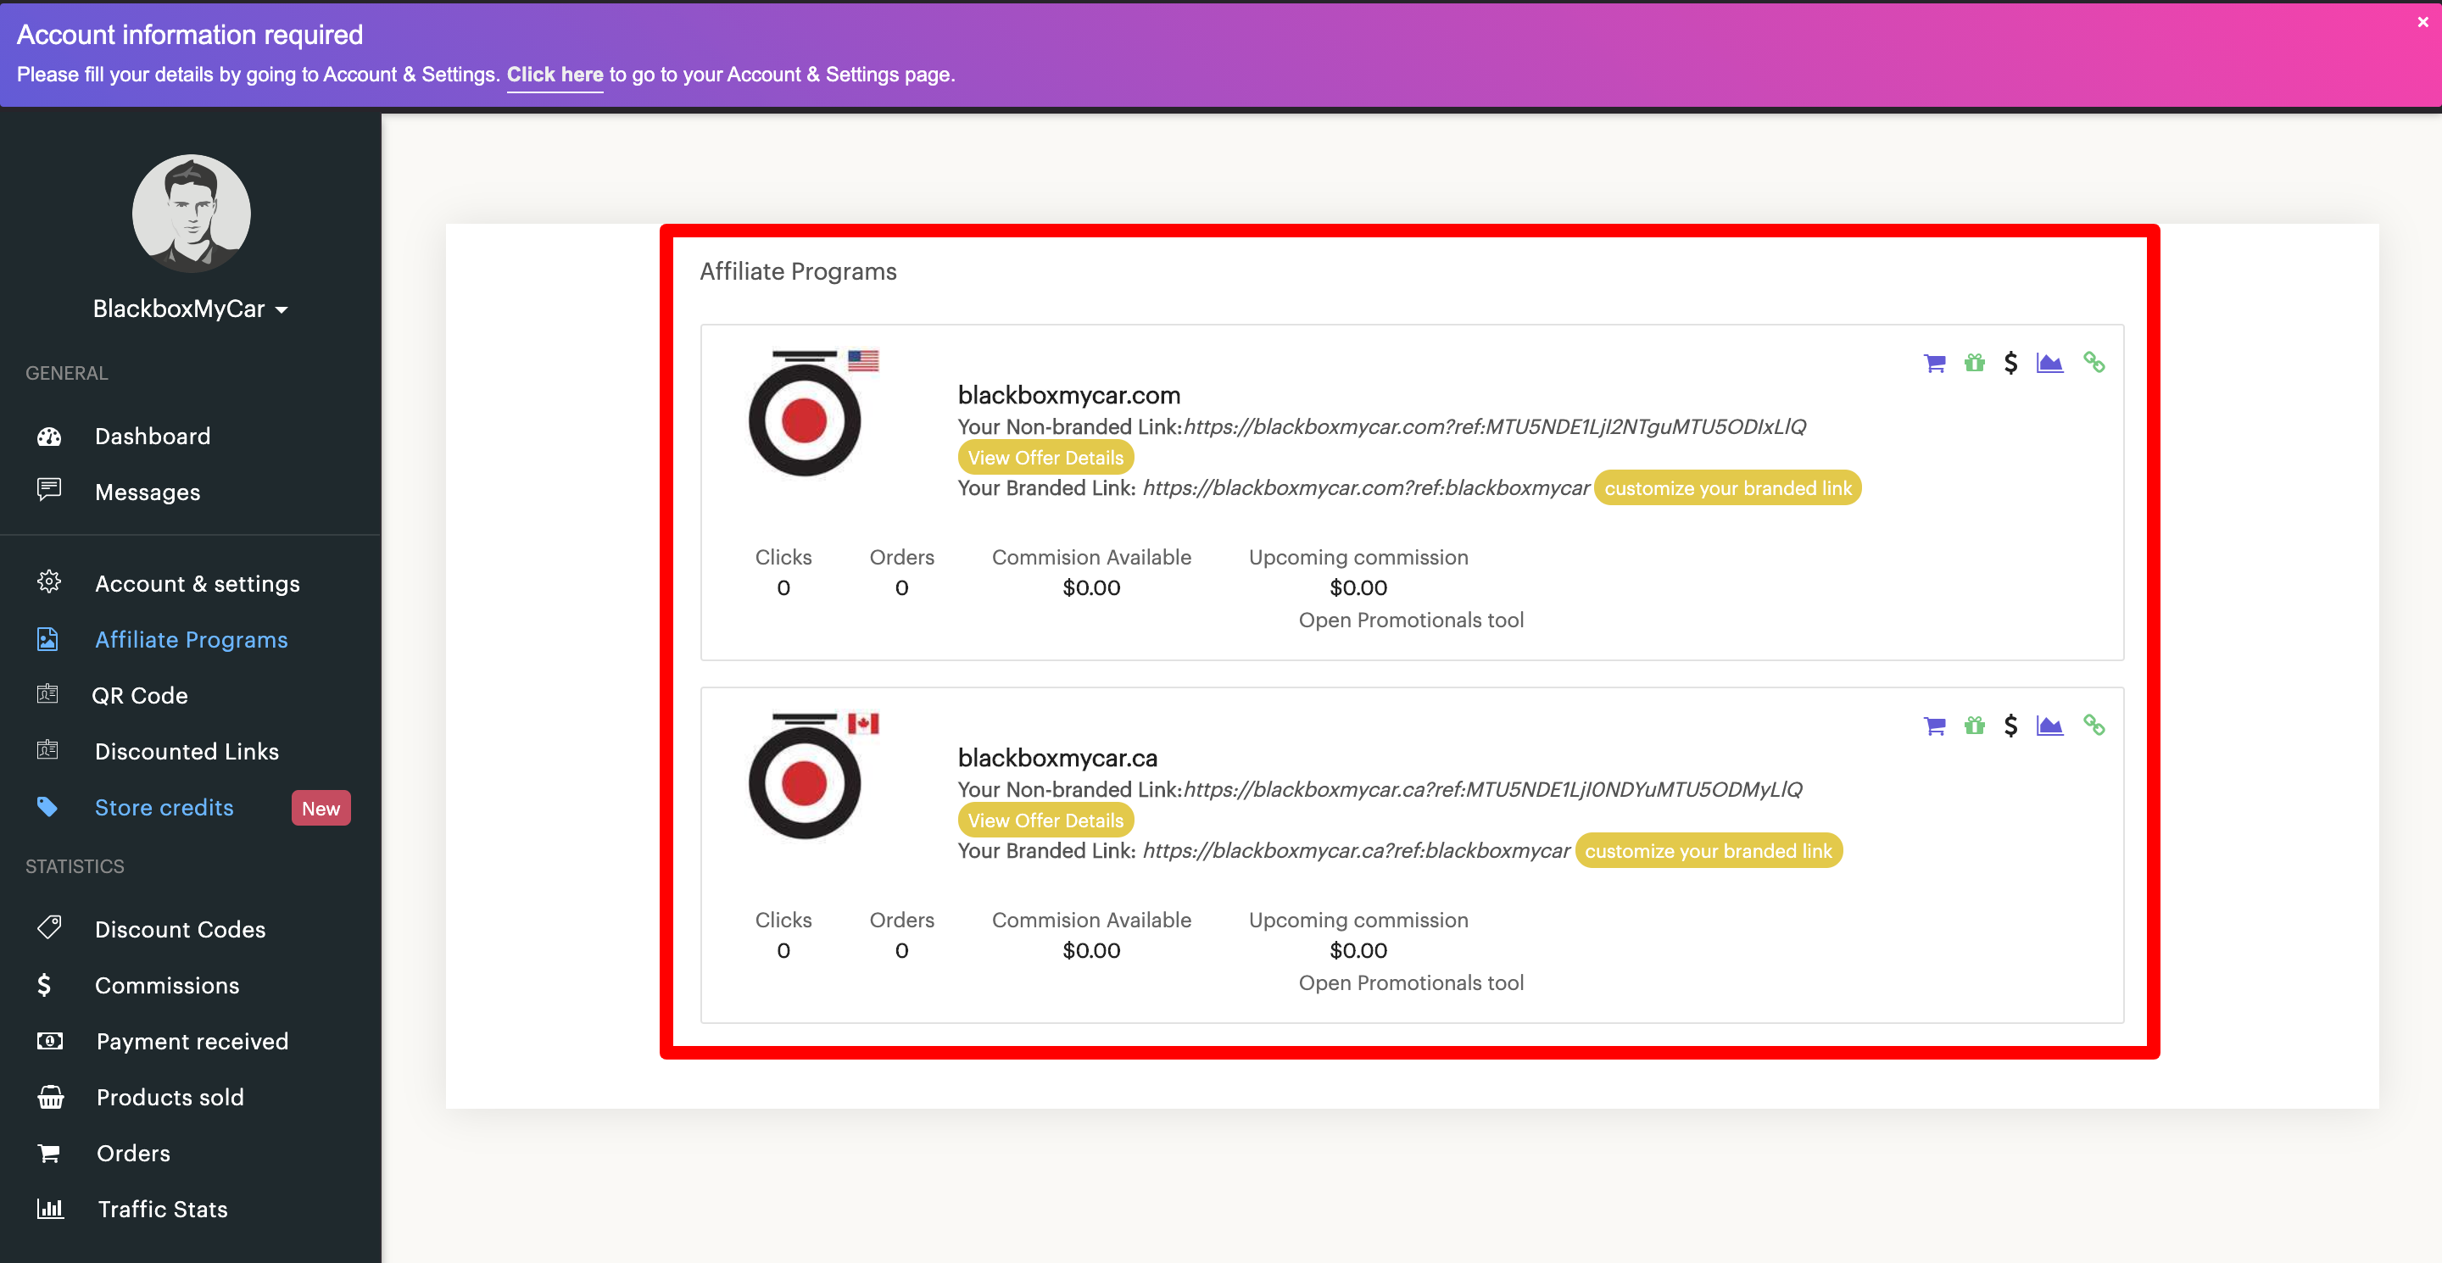Click the green link icon on blackboxmycar.ca card
Viewport: 2442px width, 1263px height.
coord(2094,725)
